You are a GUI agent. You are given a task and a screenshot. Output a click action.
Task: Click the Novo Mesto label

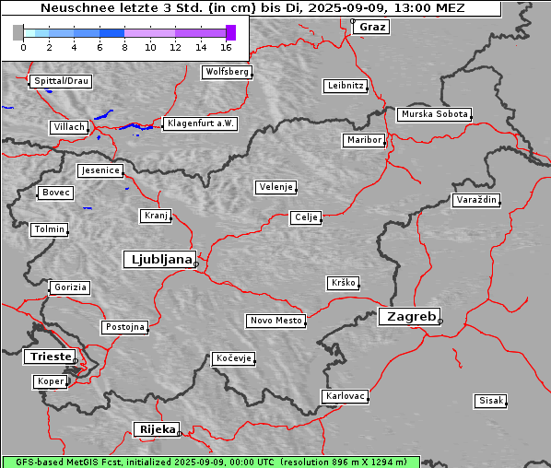[x=275, y=321]
